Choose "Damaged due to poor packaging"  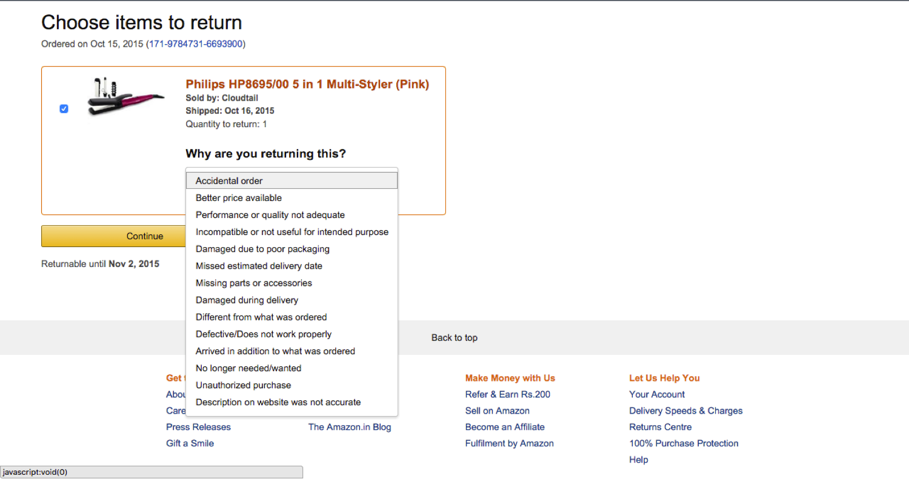pyautogui.click(x=262, y=249)
